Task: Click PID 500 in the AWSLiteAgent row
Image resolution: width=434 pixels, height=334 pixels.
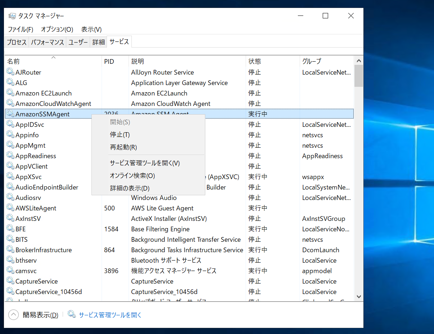Action: [x=109, y=208]
